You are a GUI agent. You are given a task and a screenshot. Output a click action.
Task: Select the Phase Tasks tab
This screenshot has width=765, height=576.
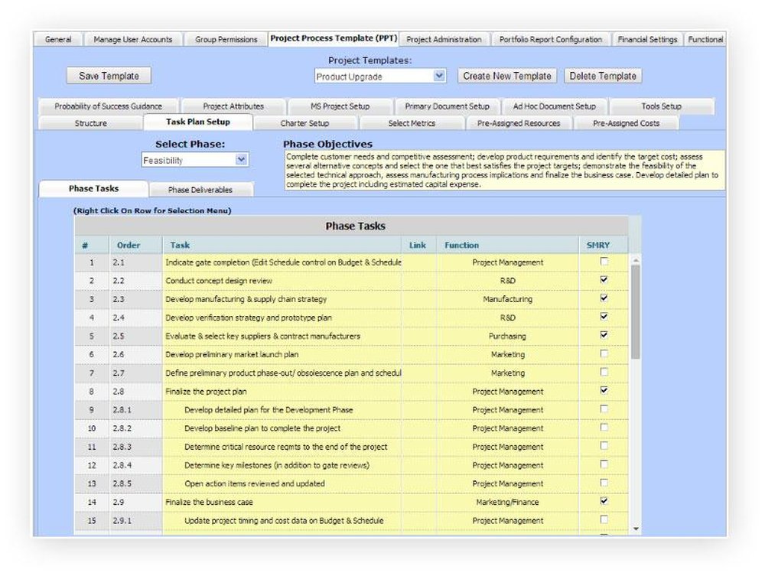point(93,189)
